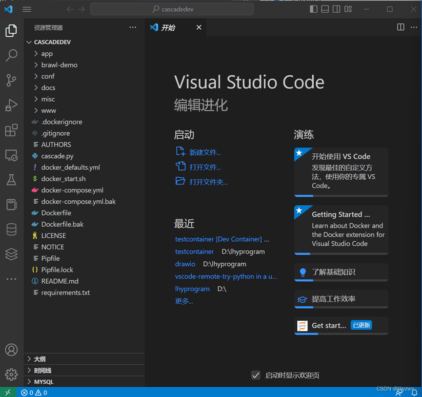
Task: Open 开始使用 VS Code walkthrough card
Action: (x=341, y=172)
